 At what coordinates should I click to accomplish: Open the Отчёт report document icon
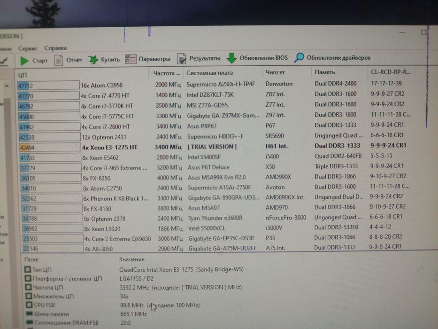click(58, 60)
